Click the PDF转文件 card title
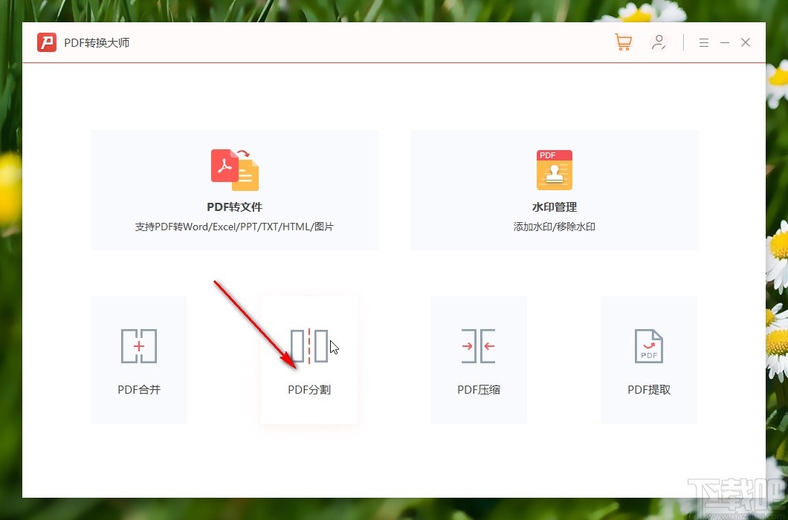The height and width of the screenshot is (520, 788). pos(234,207)
